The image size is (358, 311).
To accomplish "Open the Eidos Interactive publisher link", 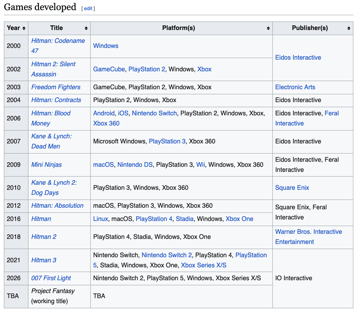I will point(298,57).
